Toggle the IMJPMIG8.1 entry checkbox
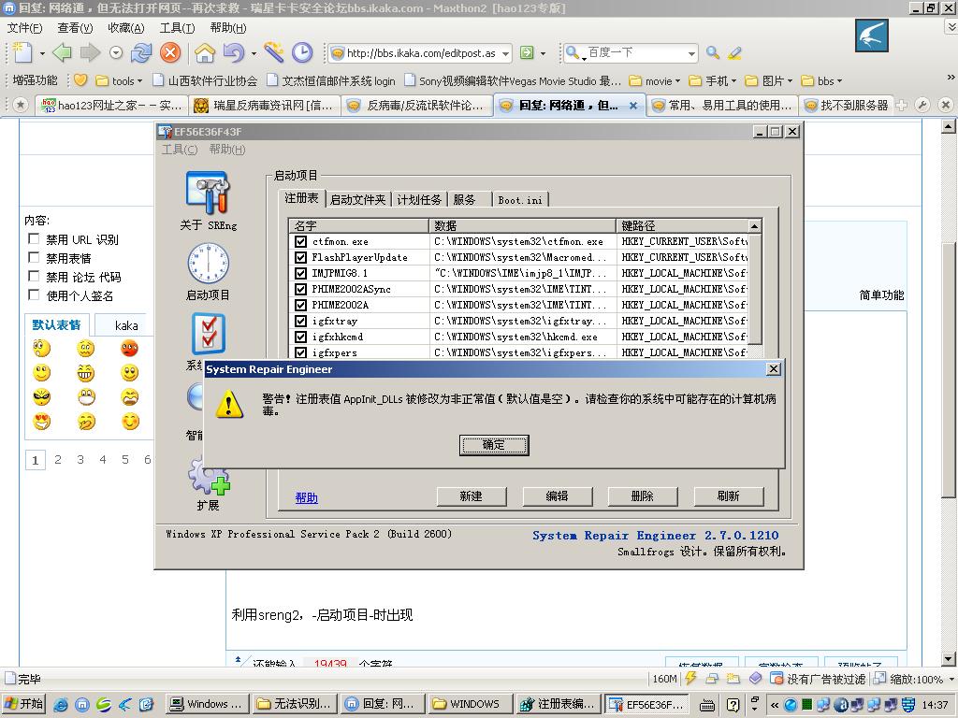Image resolution: width=958 pixels, height=718 pixels. (300, 273)
